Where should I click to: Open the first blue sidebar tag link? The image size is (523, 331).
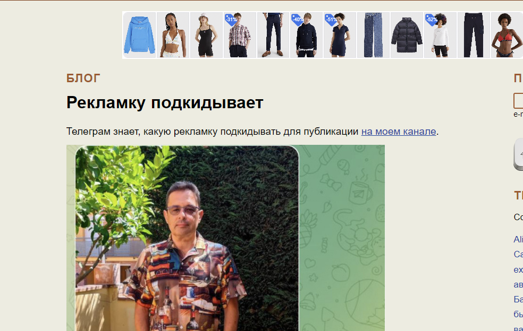(x=518, y=239)
